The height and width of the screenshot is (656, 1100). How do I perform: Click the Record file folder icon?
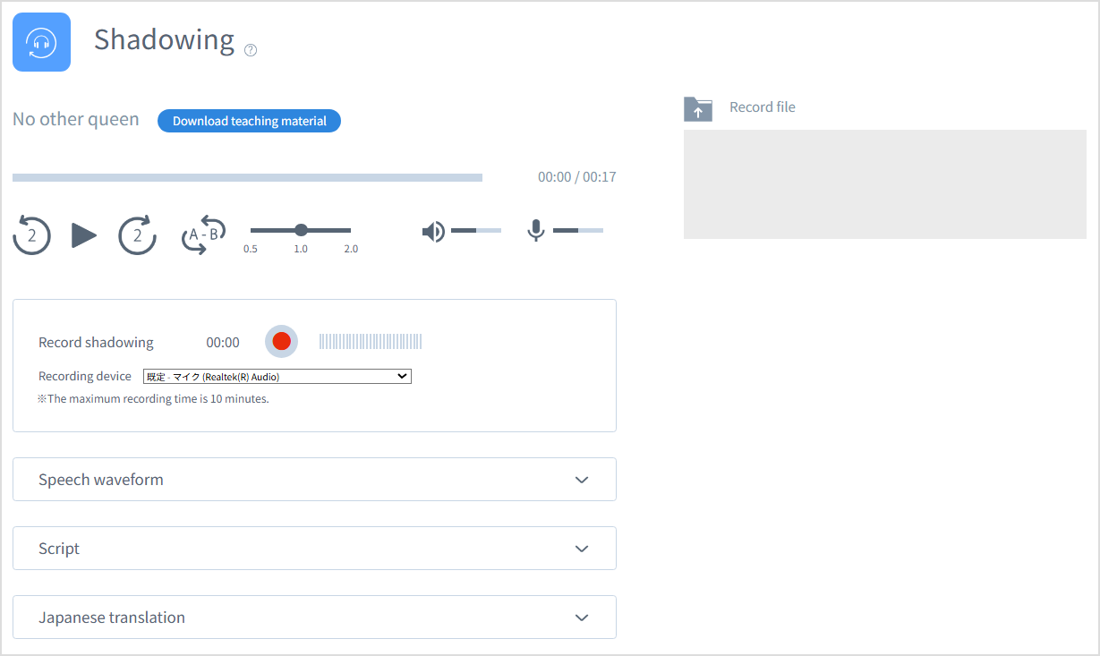[698, 109]
